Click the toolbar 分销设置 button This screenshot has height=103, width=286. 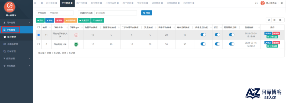97,20
